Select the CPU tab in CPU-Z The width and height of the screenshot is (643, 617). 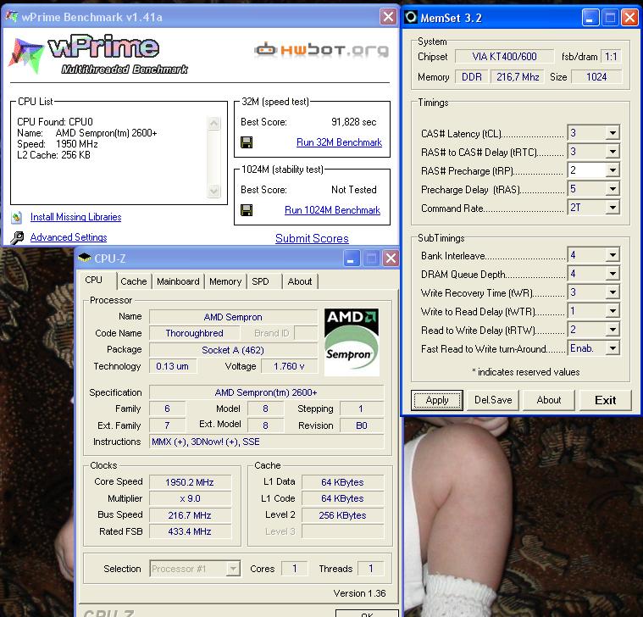coord(97,281)
